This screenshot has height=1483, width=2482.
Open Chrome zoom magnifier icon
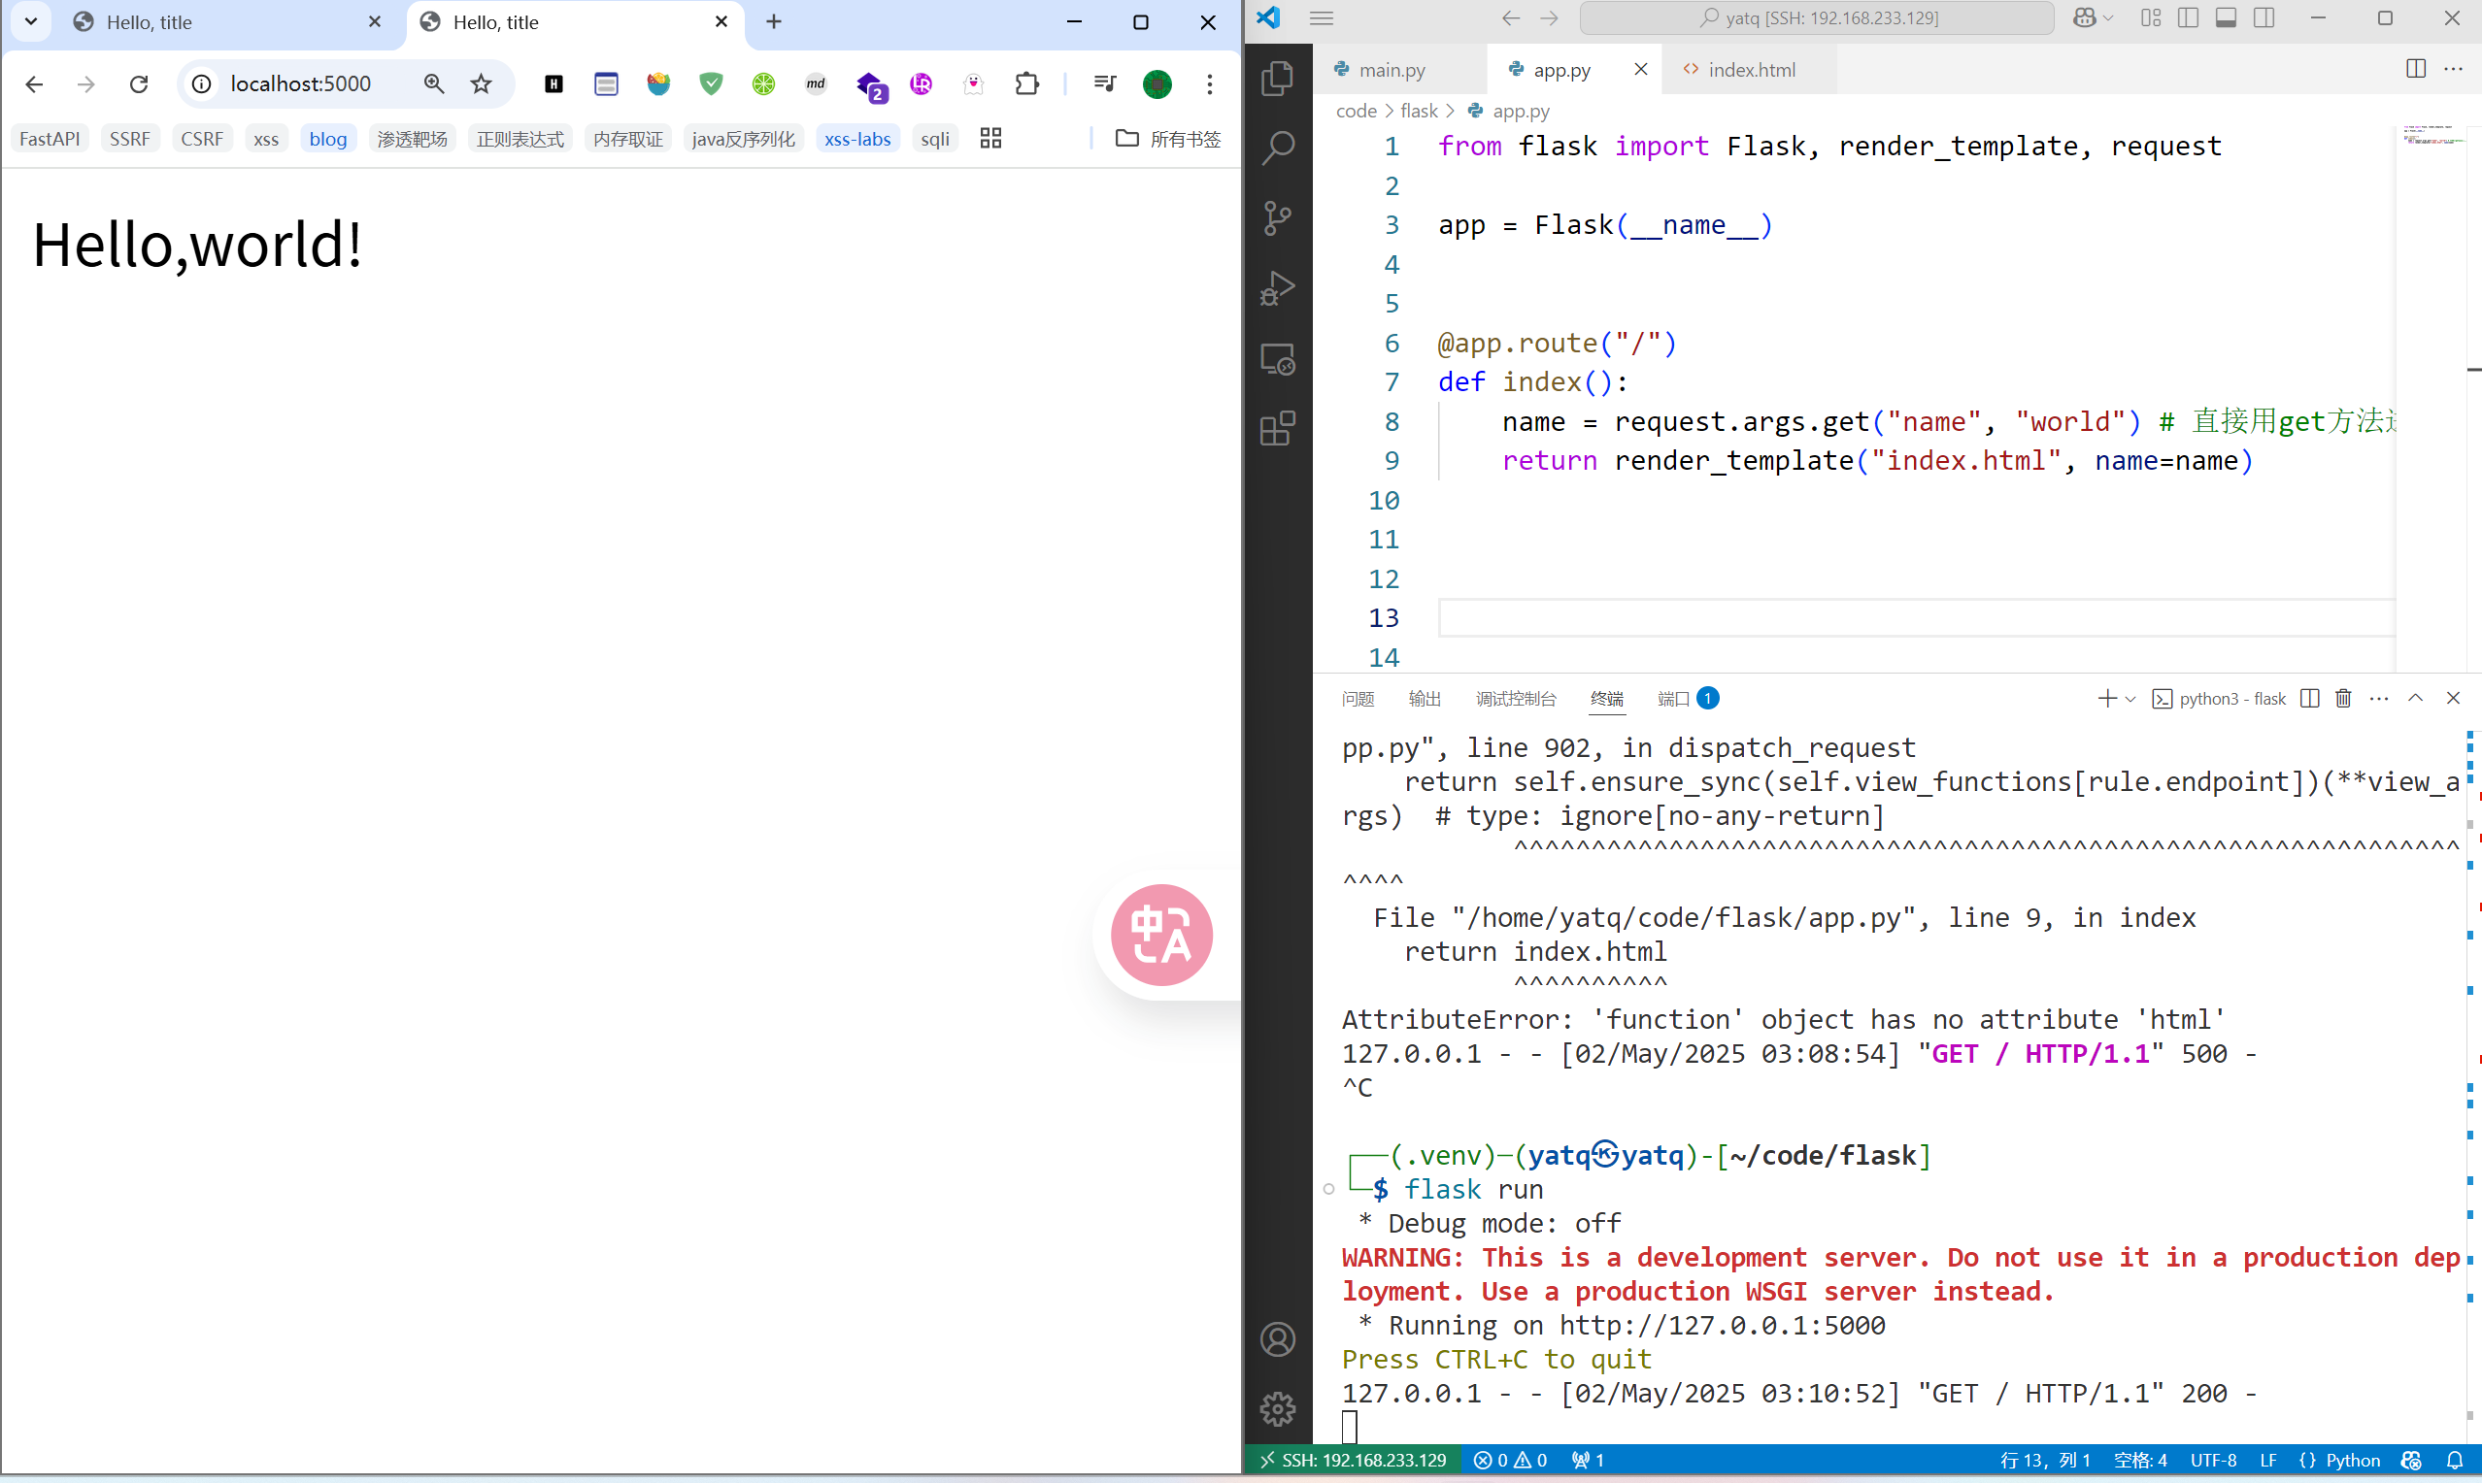click(434, 83)
